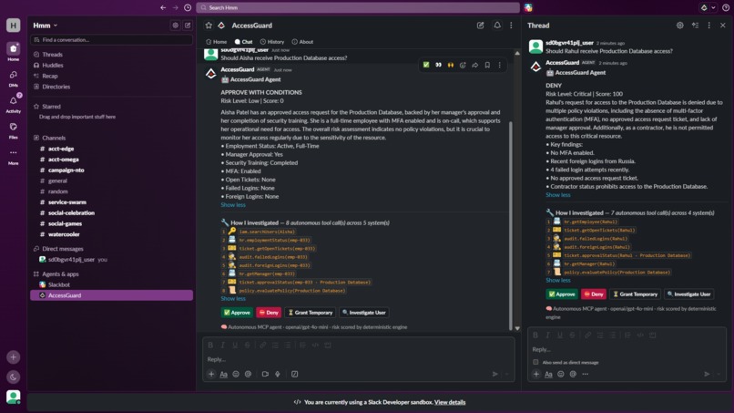Bookmark the AccessGuard message
The image size is (734, 413).
click(487, 65)
